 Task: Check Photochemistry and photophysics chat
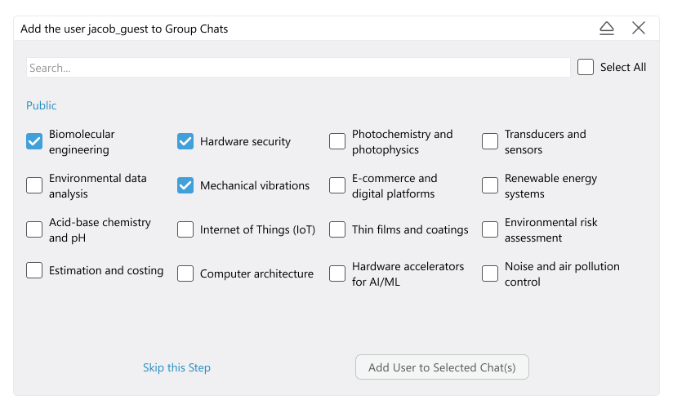[x=337, y=142]
